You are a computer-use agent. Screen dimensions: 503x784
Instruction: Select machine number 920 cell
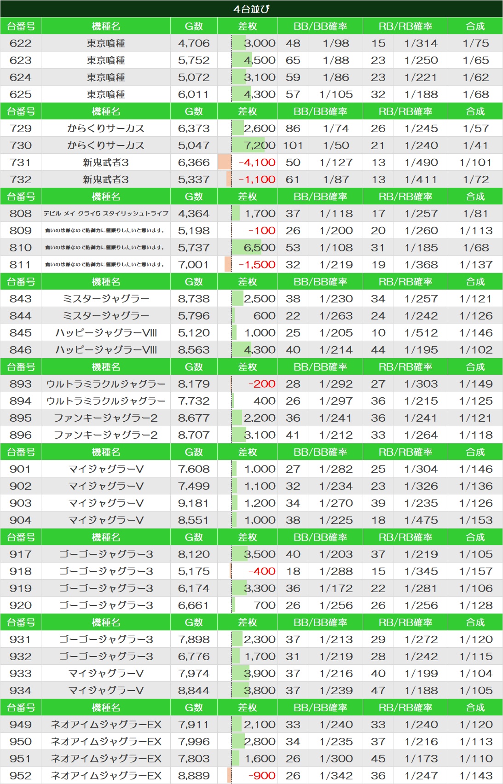coord(21,605)
